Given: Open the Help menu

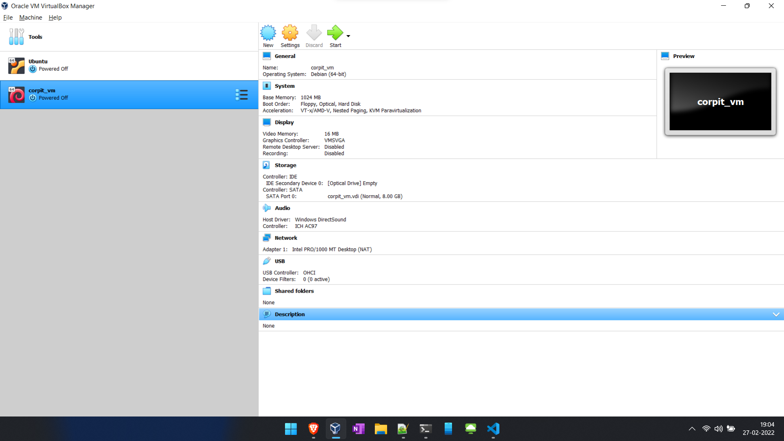Looking at the screenshot, I should 55,18.
